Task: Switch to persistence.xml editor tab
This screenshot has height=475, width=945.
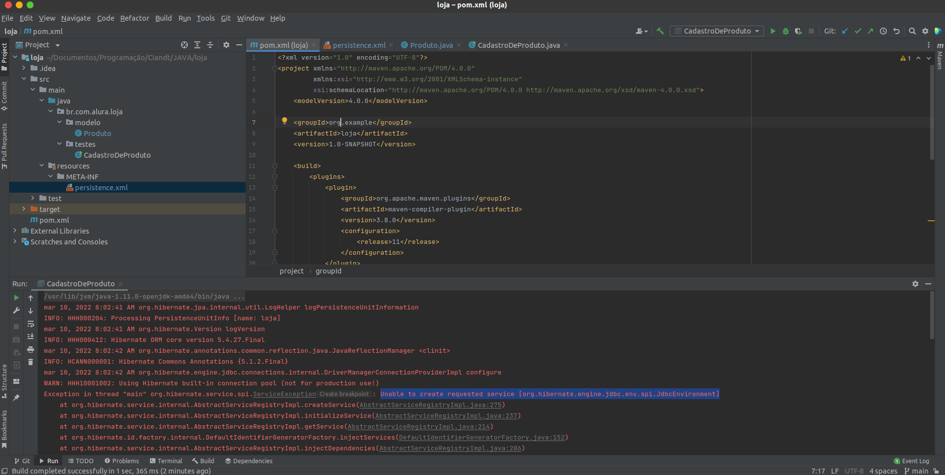Action: [x=359, y=45]
